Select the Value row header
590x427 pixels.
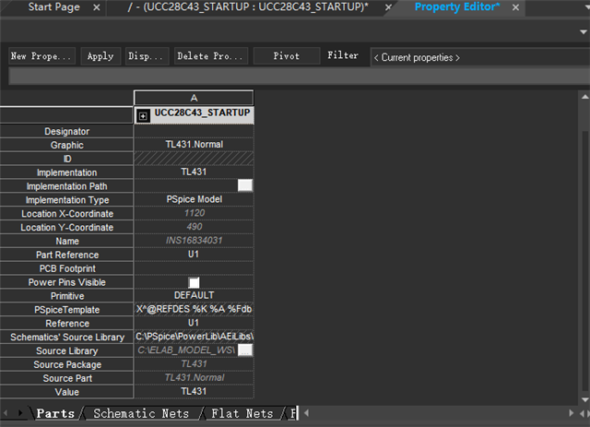66,392
